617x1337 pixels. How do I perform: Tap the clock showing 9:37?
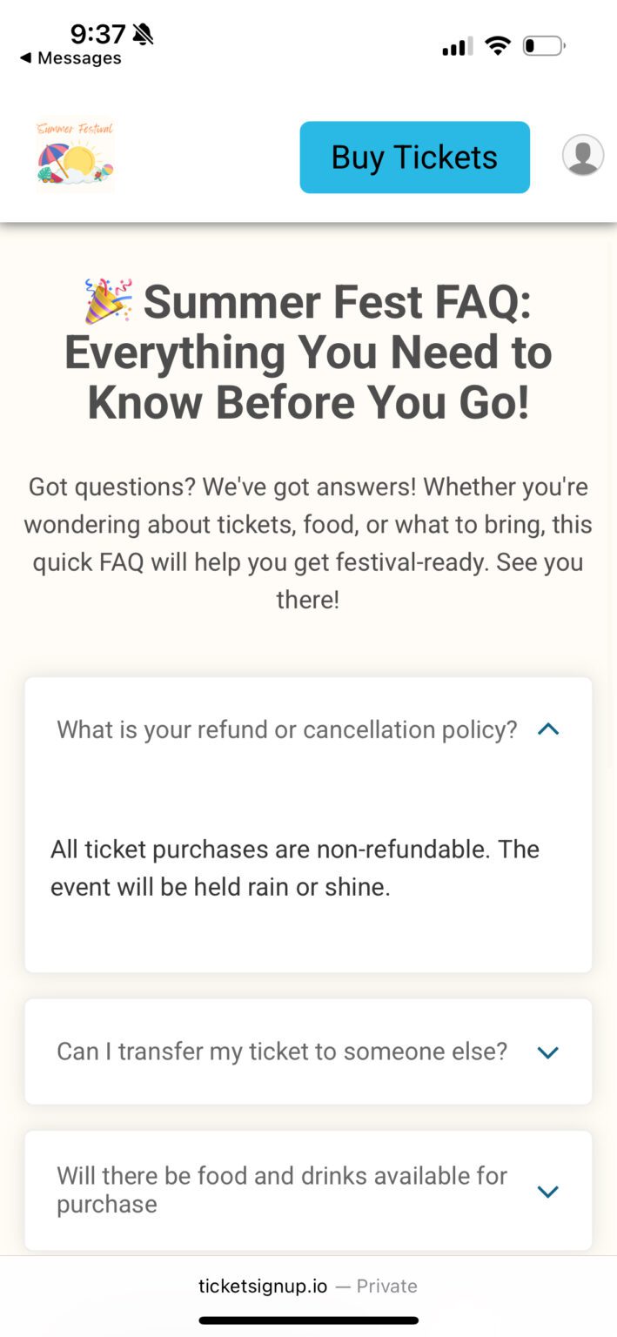click(x=99, y=35)
